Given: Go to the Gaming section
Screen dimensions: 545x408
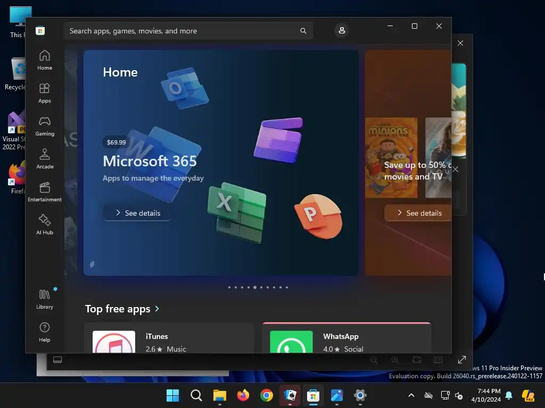Looking at the screenshot, I should point(45,126).
